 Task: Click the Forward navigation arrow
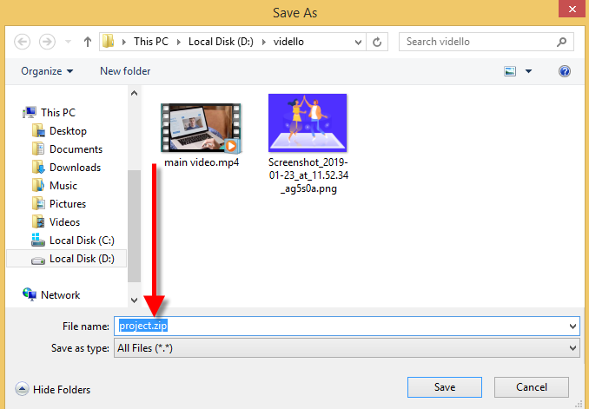pos(47,42)
